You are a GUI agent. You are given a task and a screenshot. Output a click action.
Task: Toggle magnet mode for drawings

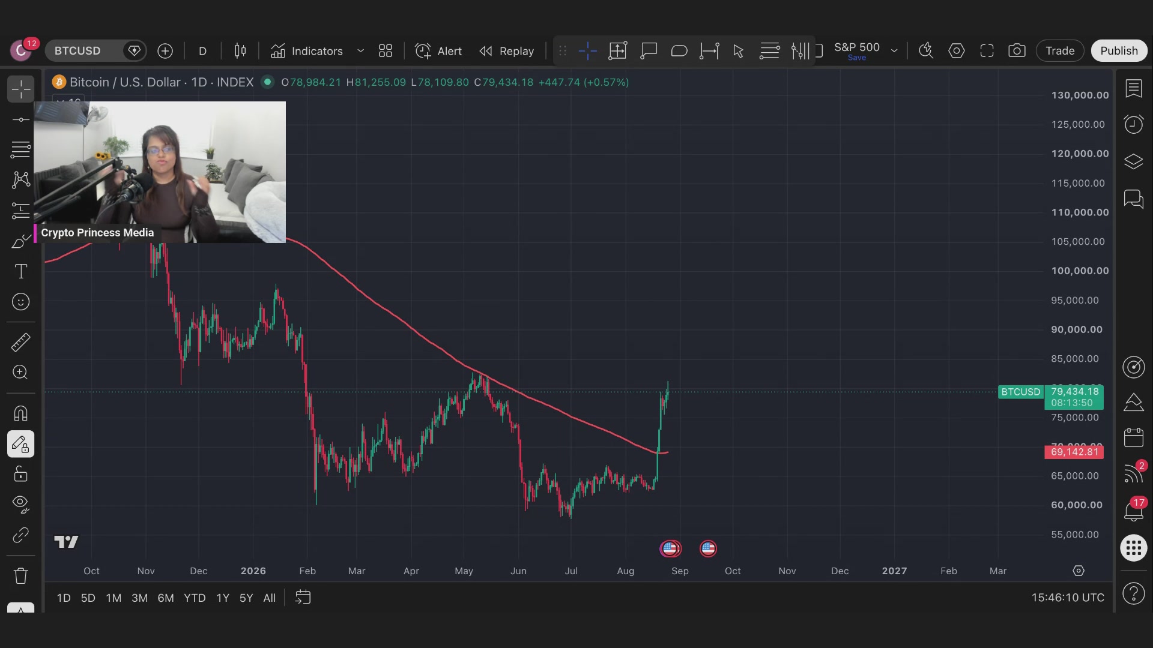pos(21,413)
